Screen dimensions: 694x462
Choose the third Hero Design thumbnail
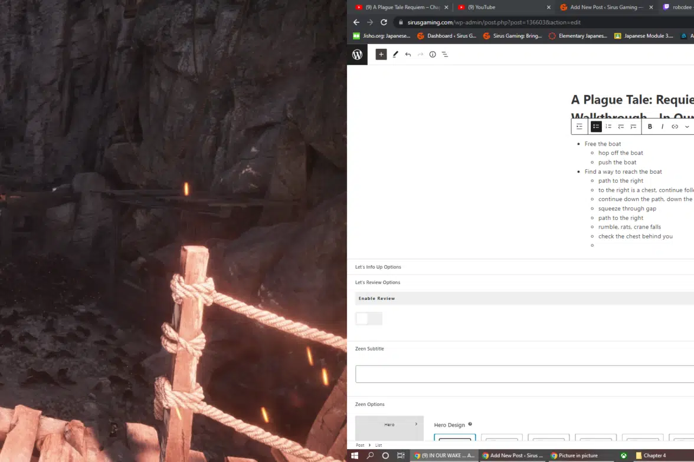pos(548,438)
